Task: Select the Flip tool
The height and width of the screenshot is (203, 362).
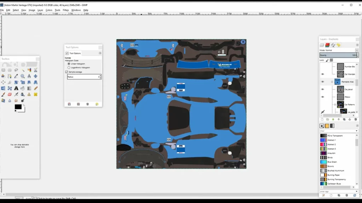Action: point(3,88)
